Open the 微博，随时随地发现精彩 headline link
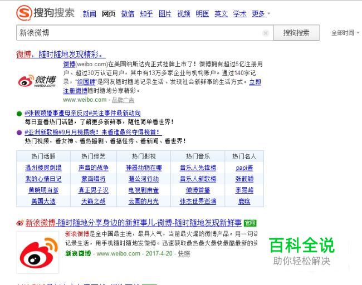The image size is (362, 285). click(x=61, y=55)
